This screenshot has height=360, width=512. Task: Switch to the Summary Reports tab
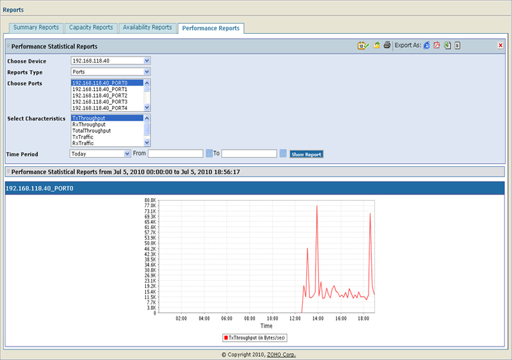click(x=36, y=27)
